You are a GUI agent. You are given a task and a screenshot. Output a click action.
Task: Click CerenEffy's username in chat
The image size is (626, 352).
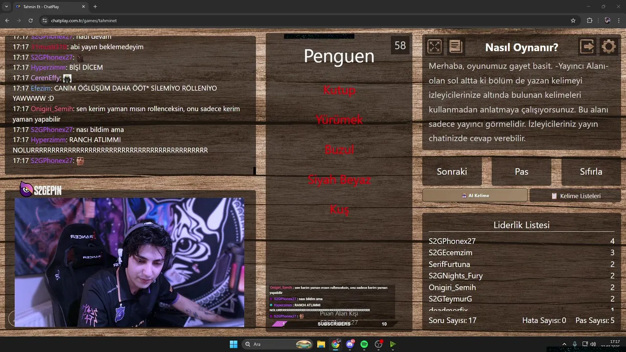pyautogui.click(x=46, y=78)
